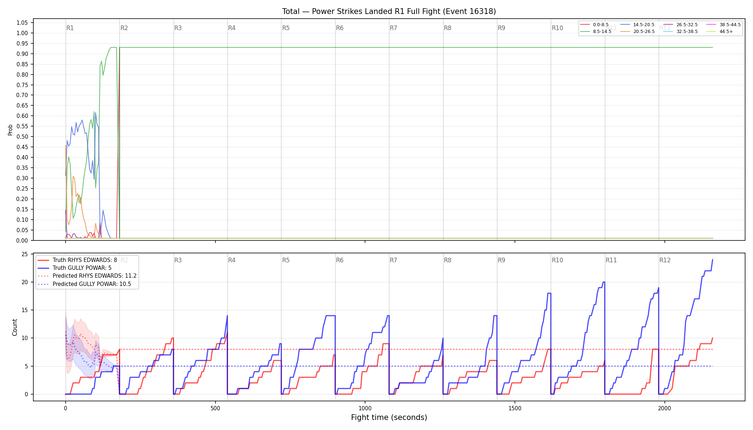Click the R3 round marker in the probability chart

click(178, 28)
